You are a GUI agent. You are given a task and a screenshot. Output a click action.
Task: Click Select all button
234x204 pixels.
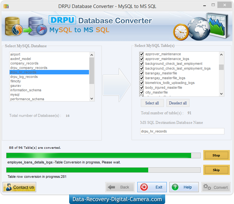click(152, 103)
